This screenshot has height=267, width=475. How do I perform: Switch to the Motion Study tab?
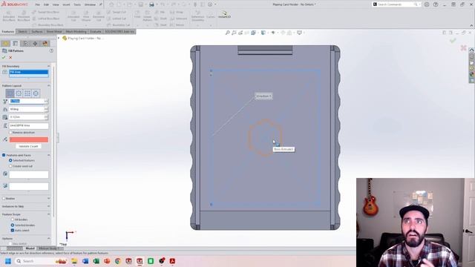coord(48,248)
